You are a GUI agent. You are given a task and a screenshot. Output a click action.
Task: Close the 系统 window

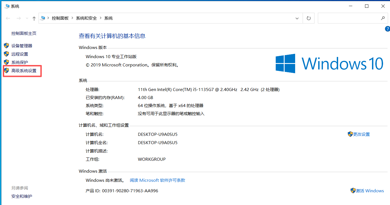[383, 6]
